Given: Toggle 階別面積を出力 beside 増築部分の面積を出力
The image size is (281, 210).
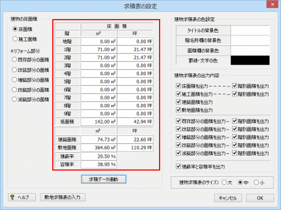Looking at the screenshot, I should pyautogui.click(x=234, y=137).
